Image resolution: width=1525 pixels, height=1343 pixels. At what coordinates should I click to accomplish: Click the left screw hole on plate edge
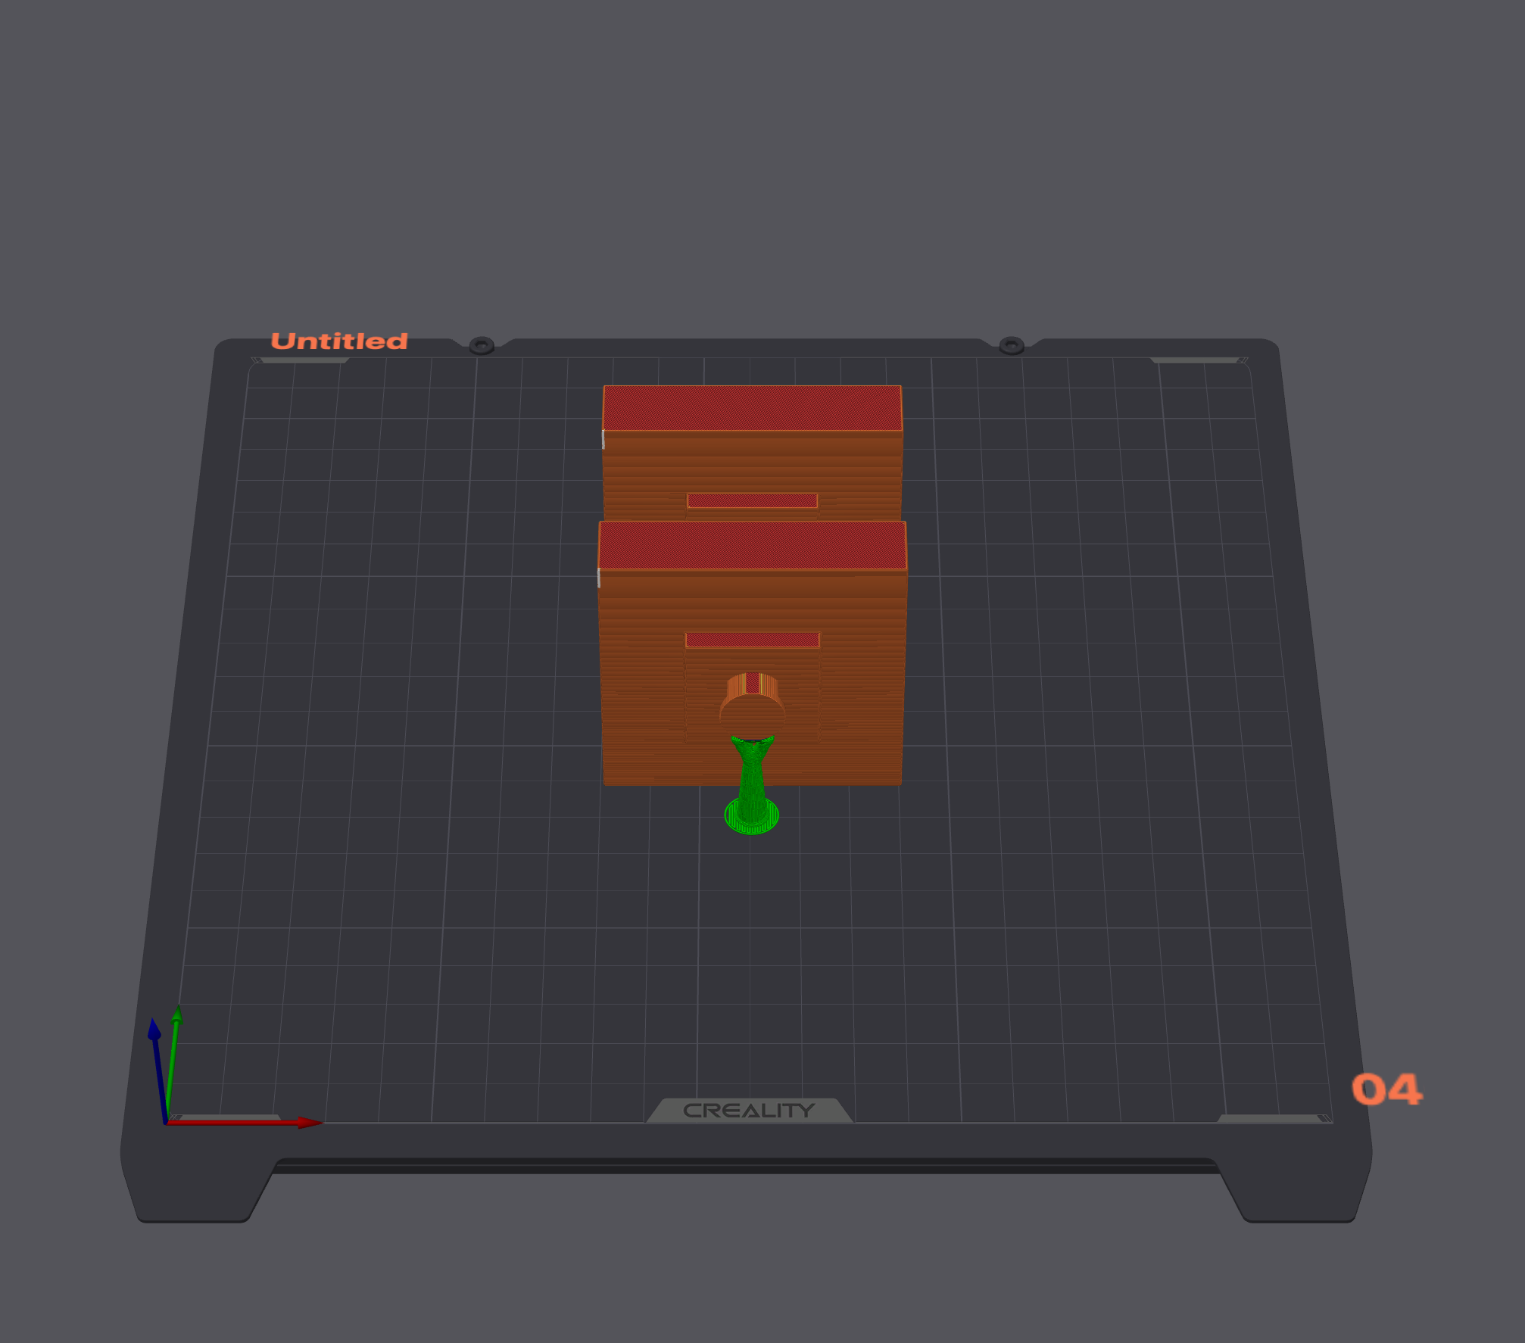[x=482, y=346]
